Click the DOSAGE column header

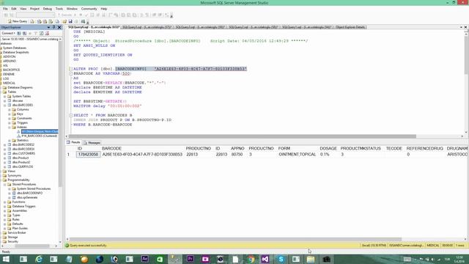point(328,148)
